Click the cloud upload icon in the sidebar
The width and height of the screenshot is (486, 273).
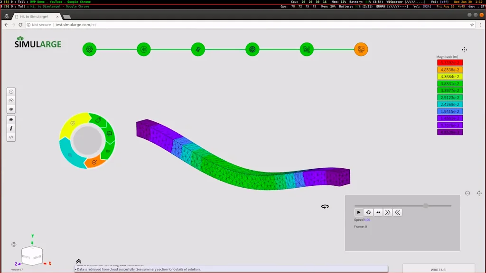tap(11, 100)
